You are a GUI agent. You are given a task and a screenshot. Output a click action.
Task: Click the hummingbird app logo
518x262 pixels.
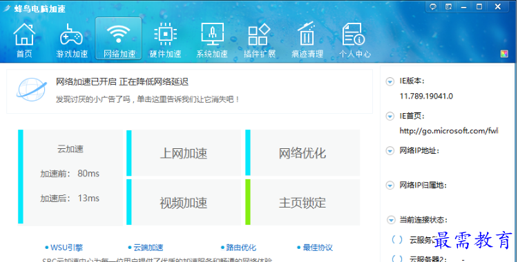7,8
